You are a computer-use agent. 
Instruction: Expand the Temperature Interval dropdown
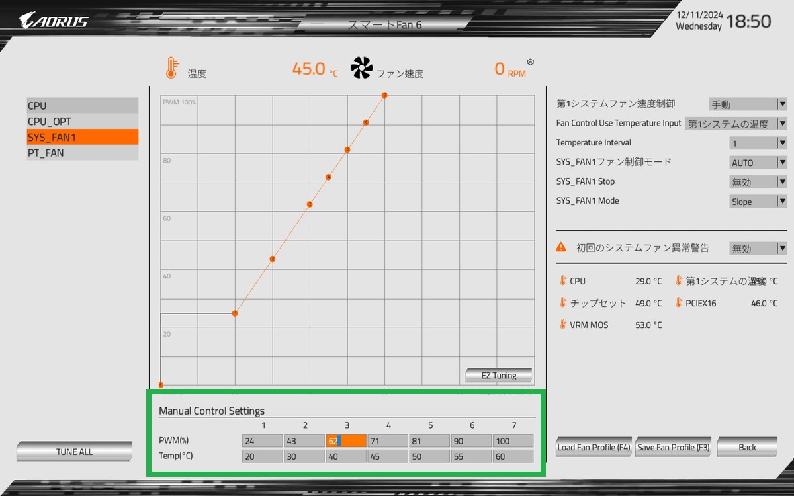(758, 143)
